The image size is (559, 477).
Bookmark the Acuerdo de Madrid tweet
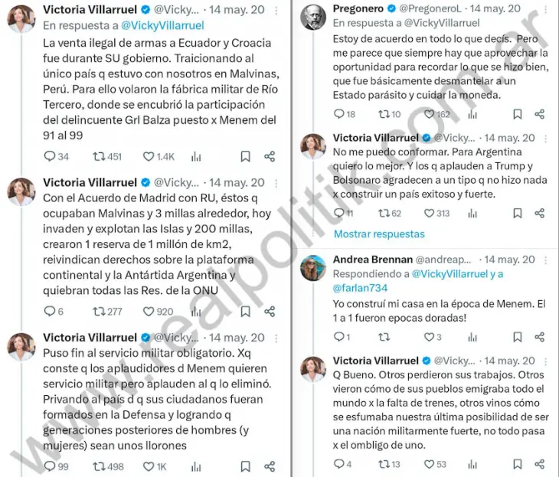[245, 312]
